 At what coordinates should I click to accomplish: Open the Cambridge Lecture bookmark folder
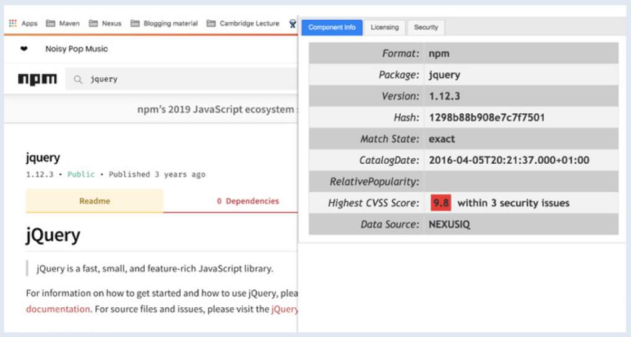pyautogui.click(x=243, y=23)
